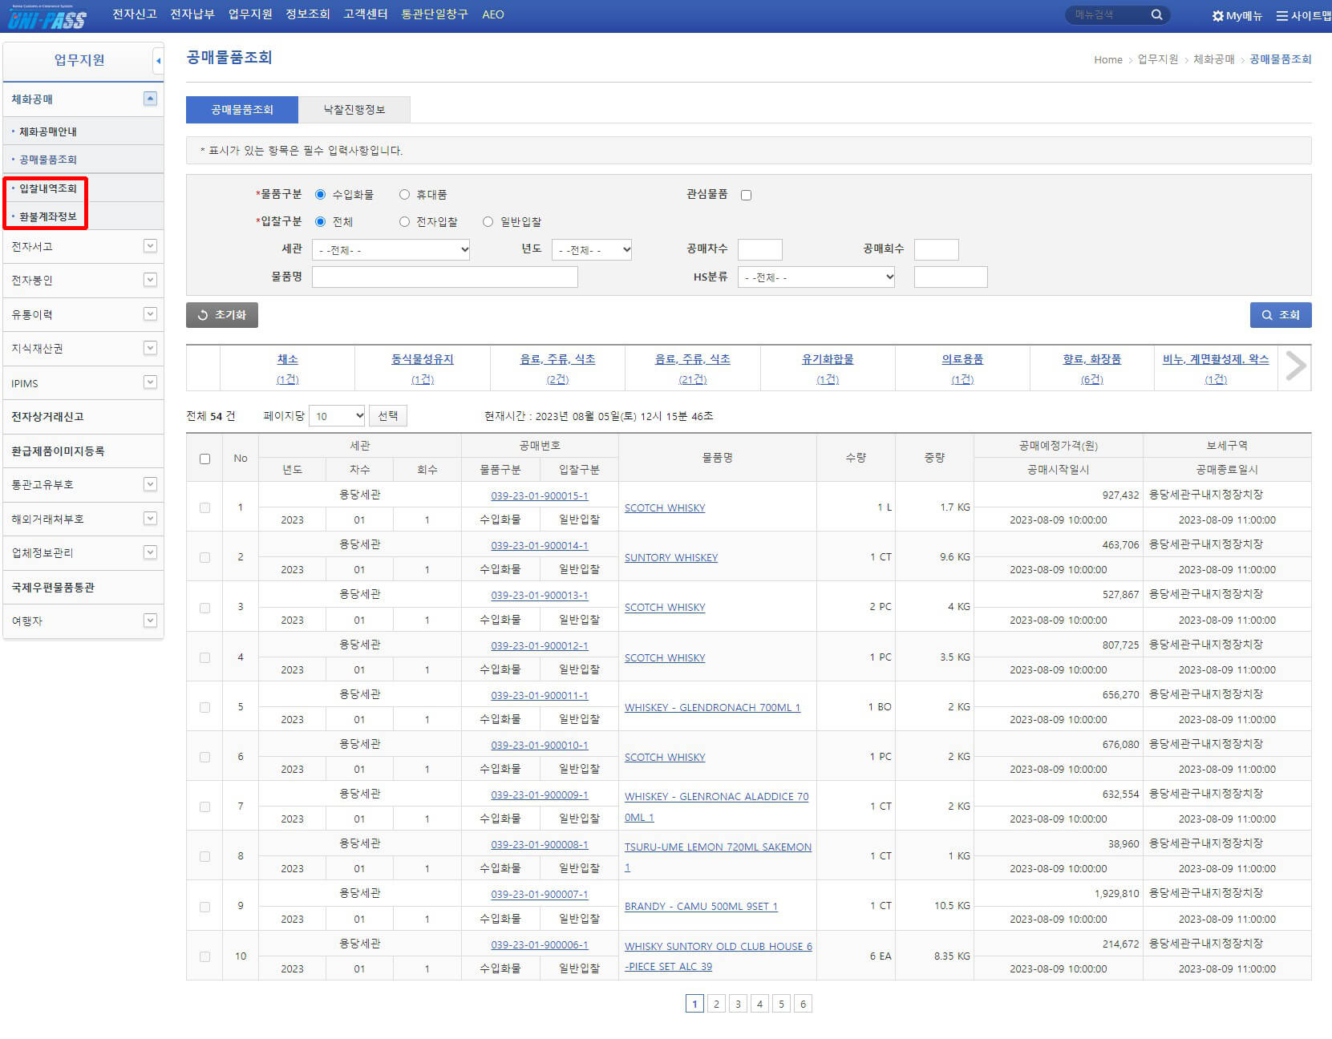Expand the 전자통인 menu
This screenshot has width=1332, height=1039.
click(150, 280)
